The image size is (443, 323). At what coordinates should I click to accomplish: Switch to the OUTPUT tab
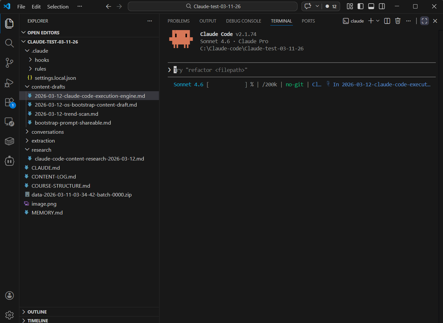point(208,21)
